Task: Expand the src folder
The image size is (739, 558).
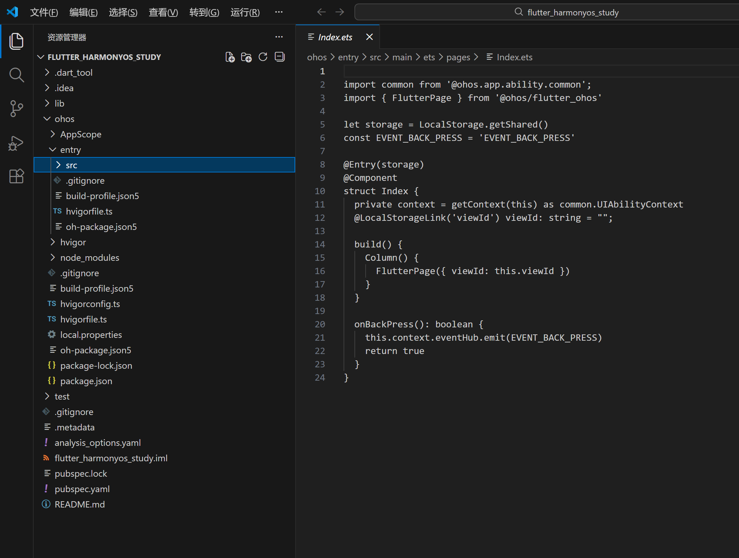Action: (x=71, y=165)
